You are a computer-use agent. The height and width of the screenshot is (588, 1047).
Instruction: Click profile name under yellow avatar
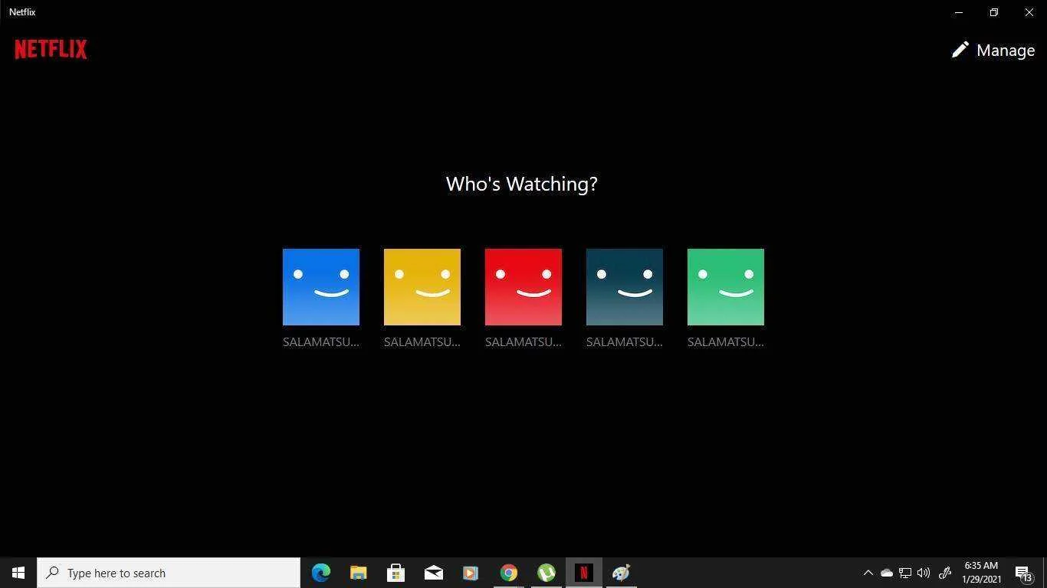(422, 342)
